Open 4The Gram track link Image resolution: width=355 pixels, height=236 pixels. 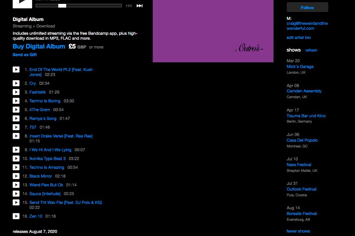39,110
